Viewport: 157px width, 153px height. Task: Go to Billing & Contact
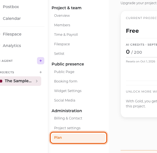coord(68,118)
